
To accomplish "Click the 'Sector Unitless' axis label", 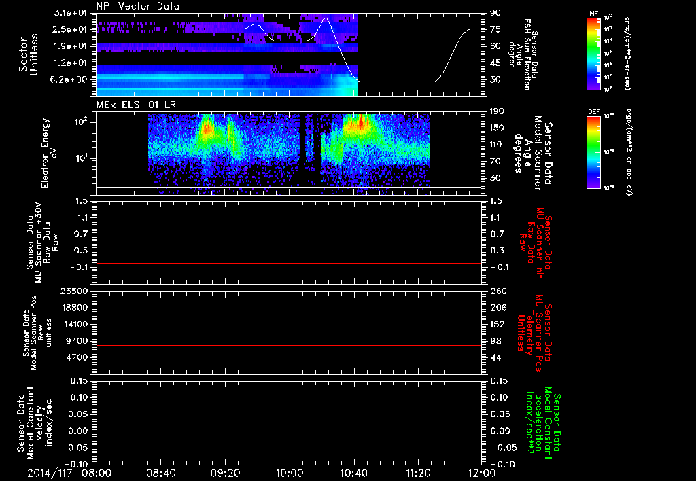I will tap(29, 54).
